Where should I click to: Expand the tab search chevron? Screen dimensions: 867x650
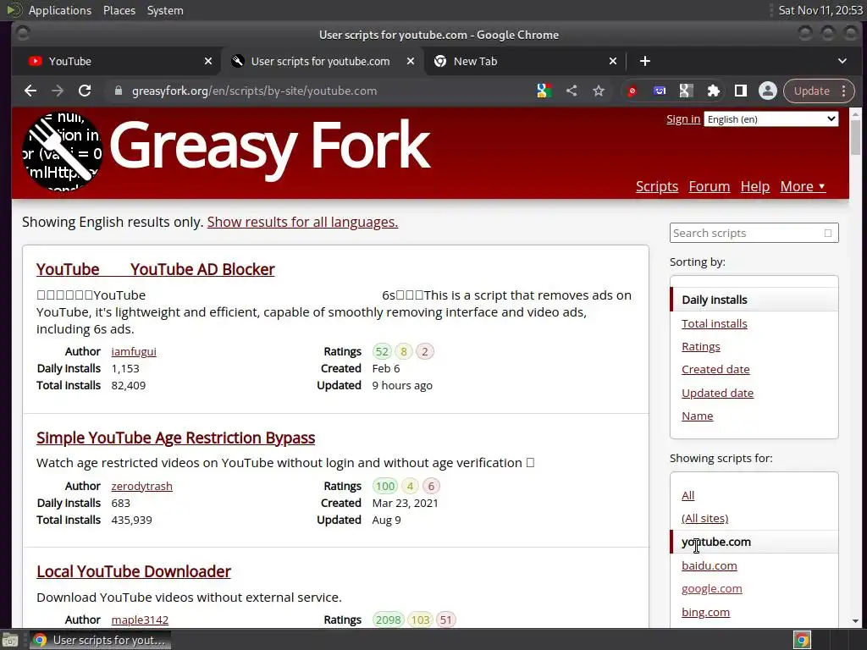click(842, 61)
